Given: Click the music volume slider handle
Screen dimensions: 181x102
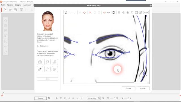Looking at the screenshot, I should [128, 98].
